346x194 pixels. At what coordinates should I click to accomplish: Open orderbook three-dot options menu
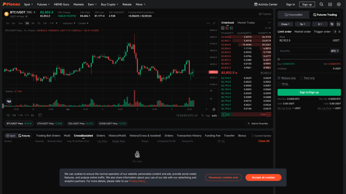(269, 23)
